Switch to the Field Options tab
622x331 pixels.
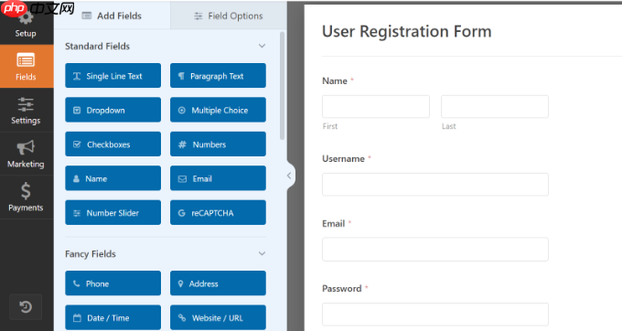click(229, 16)
